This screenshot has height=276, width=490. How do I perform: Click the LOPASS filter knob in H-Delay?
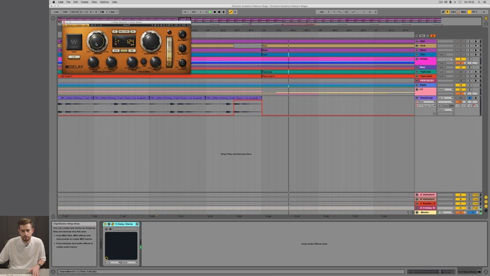pyautogui.click(x=155, y=62)
